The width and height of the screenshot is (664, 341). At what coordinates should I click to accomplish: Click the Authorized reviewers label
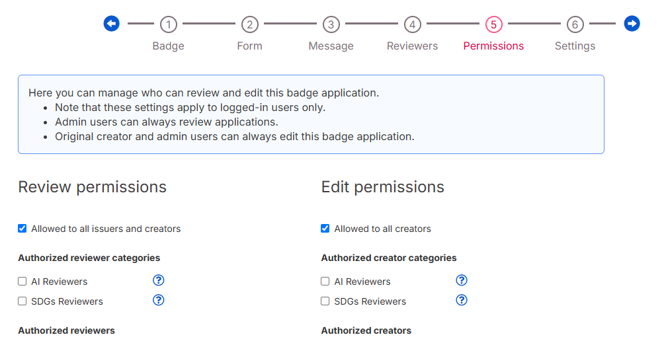tap(67, 330)
